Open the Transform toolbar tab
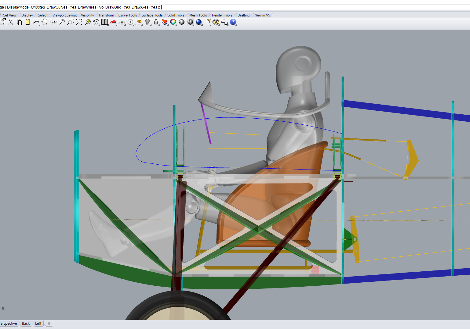Screen dimensions: 470x329 point(106,15)
